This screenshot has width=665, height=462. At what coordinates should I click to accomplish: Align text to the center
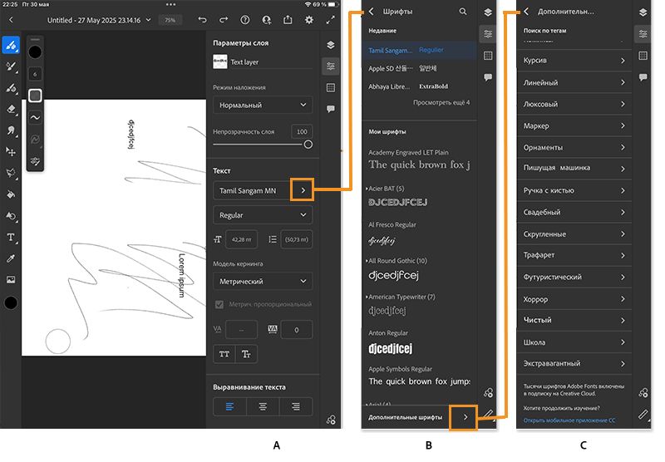[x=263, y=406]
